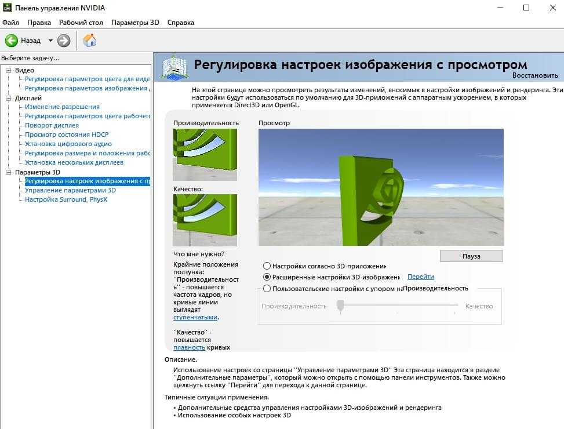This screenshot has width=564, height=429.
Task: Click the Качество sample thumbnail
Action: 205,220
